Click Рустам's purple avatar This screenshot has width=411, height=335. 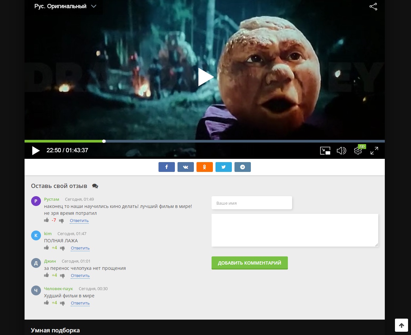pos(36,201)
